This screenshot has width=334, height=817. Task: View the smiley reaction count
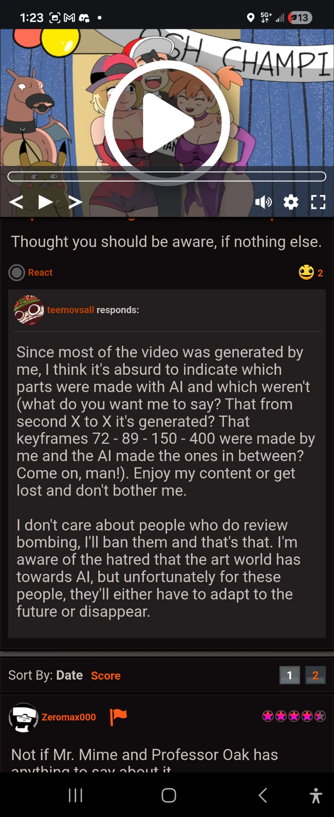coord(311,272)
